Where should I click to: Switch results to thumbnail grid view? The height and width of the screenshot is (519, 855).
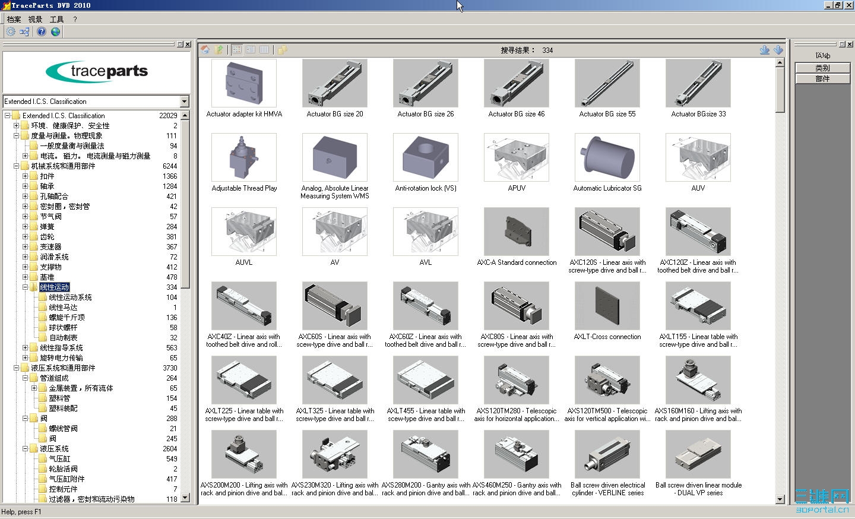click(237, 50)
